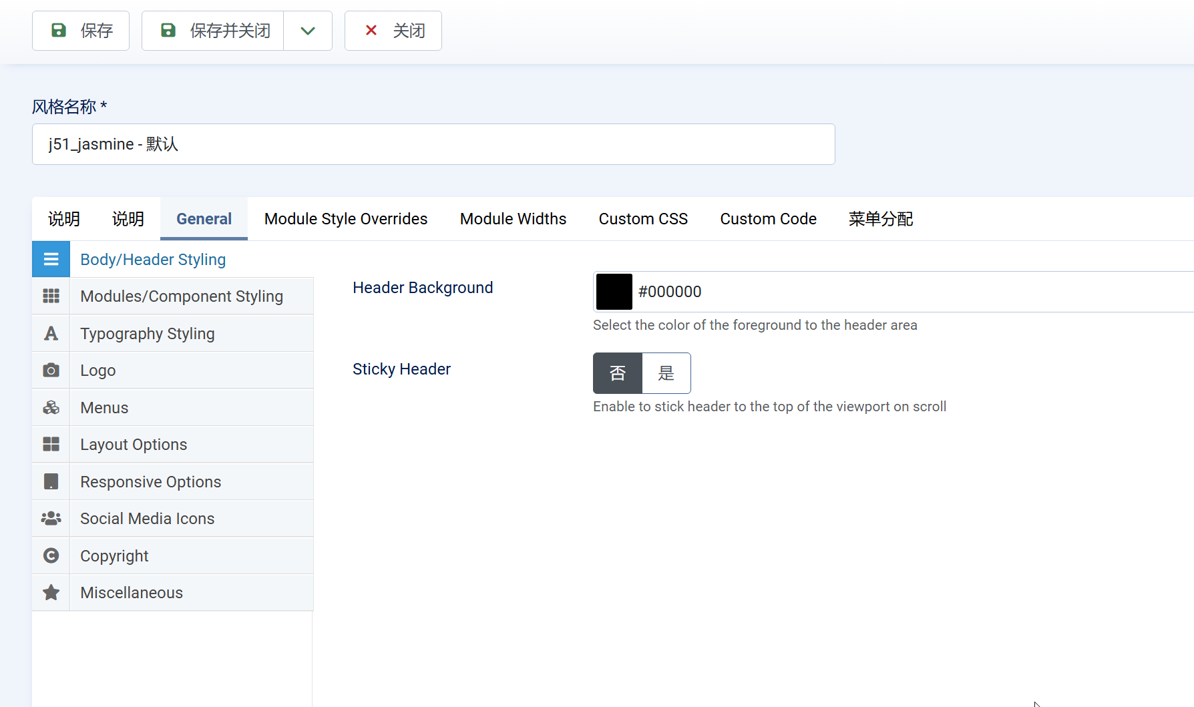Click the 关闭 close button
Image resolution: width=1194 pixels, height=707 pixels.
click(x=393, y=31)
